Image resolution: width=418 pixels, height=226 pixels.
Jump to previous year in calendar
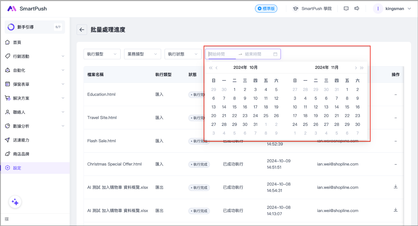click(x=211, y=68)
